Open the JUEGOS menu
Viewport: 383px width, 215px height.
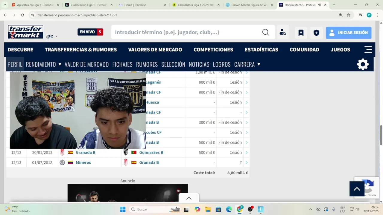click(x=340, y=50)
